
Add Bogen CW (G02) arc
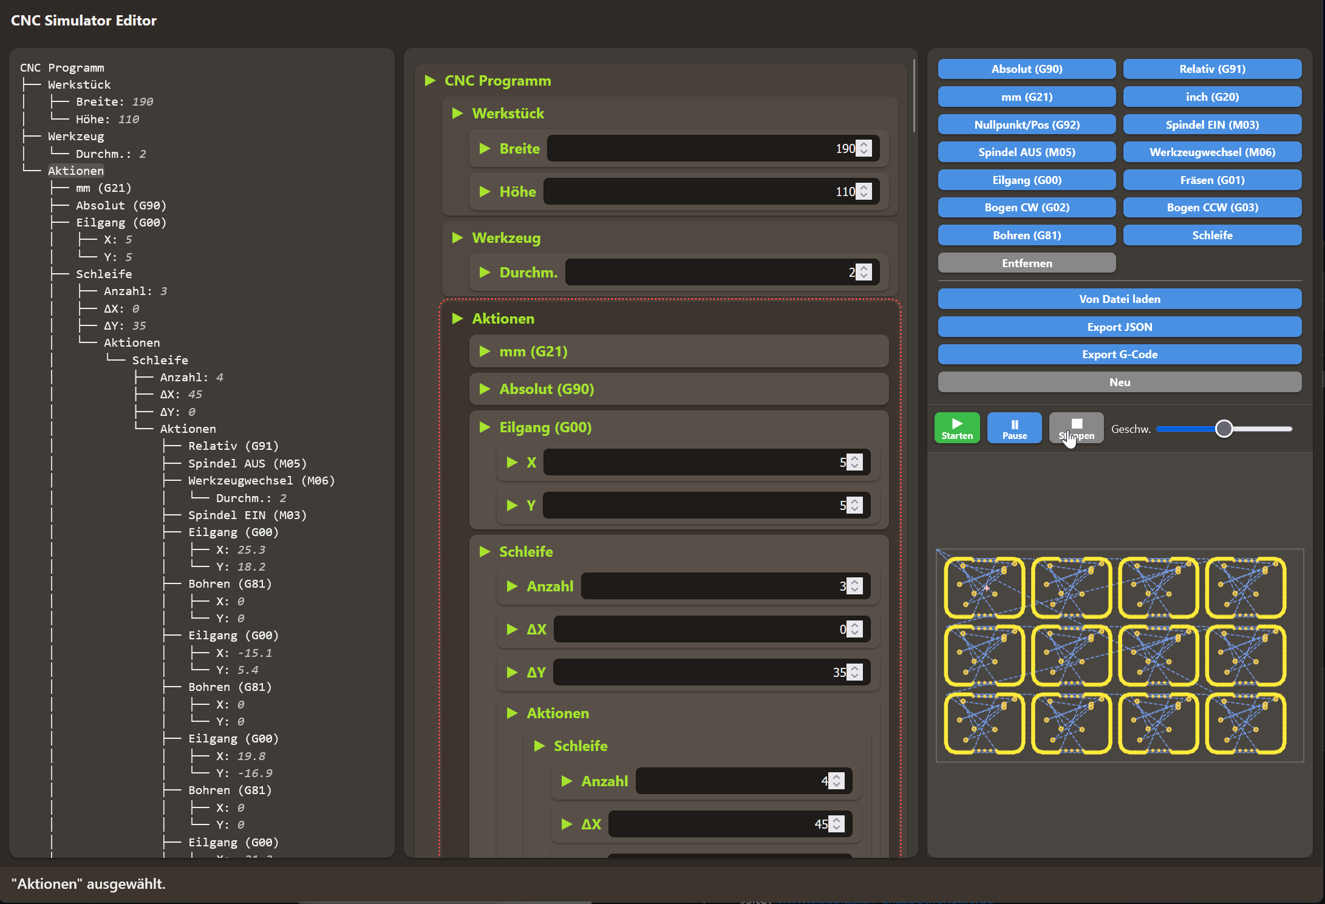(1027, 207)
